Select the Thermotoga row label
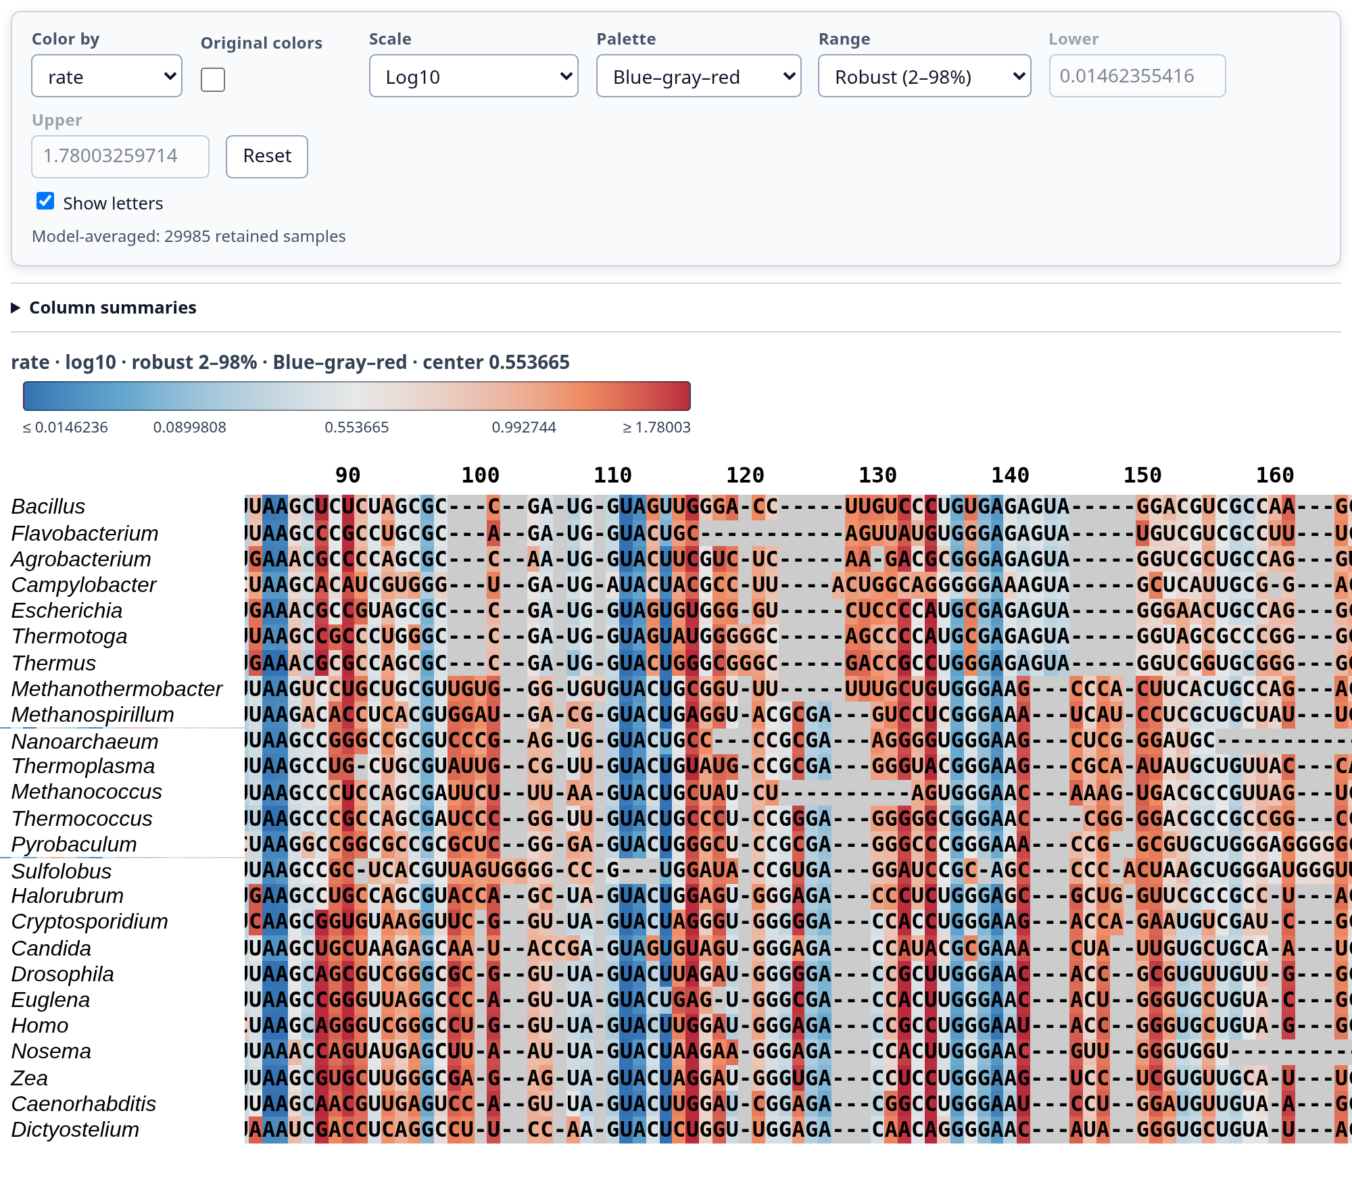Screen dimensions: 1352x1180 coord(69,636)
